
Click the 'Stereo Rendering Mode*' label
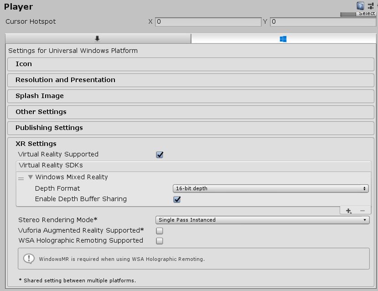58,220
